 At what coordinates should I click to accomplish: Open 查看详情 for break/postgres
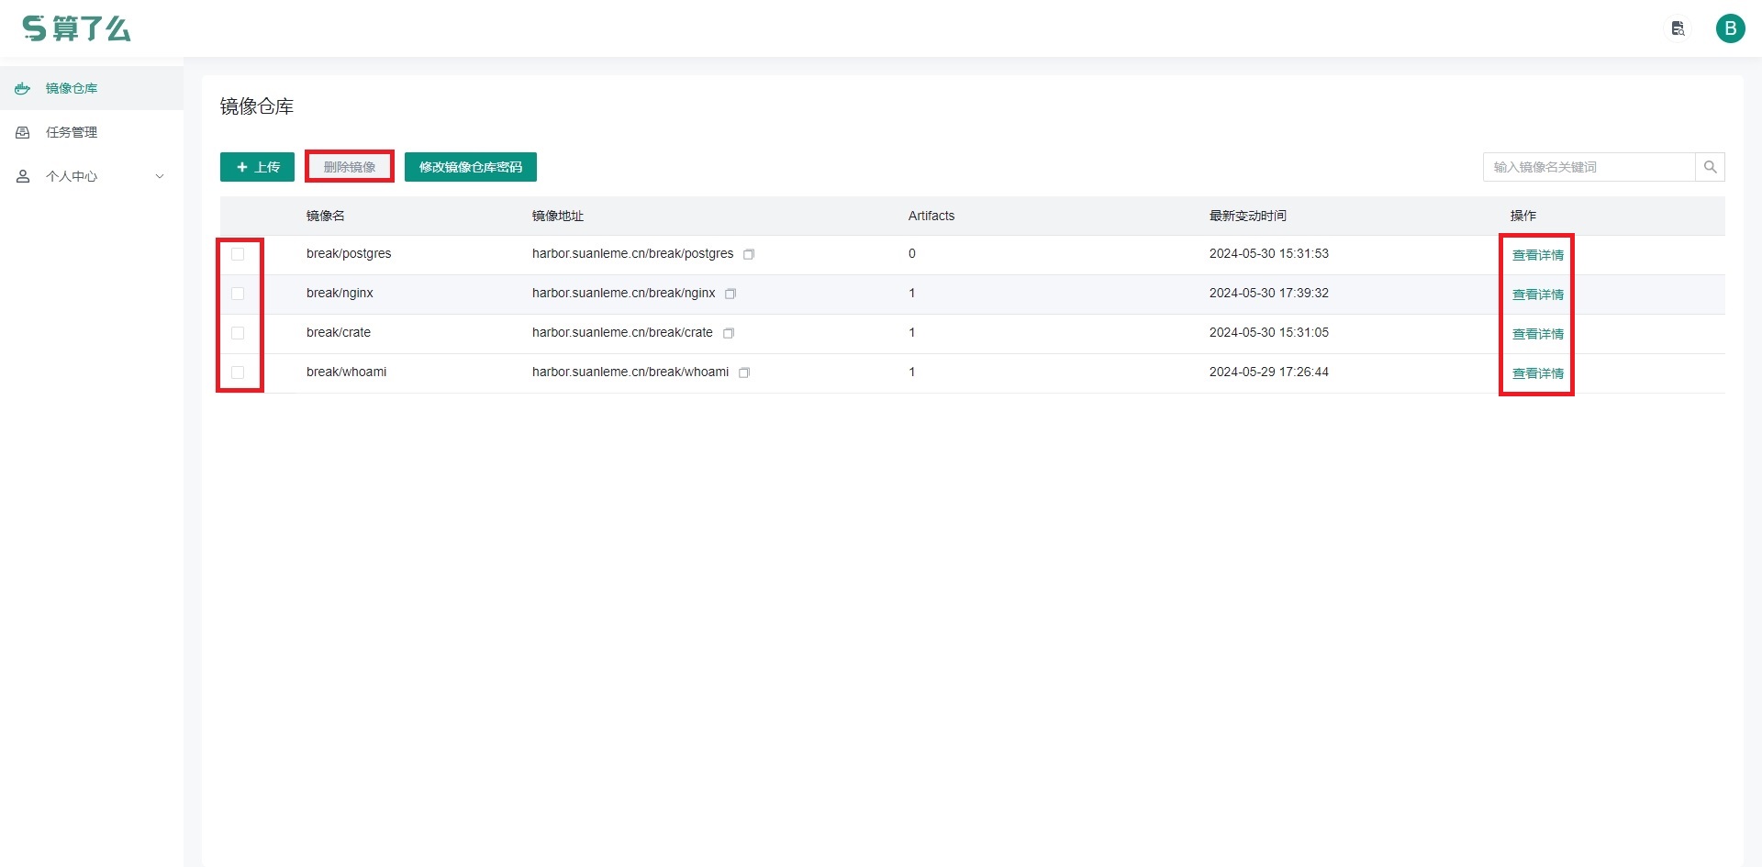(1537, 255)
